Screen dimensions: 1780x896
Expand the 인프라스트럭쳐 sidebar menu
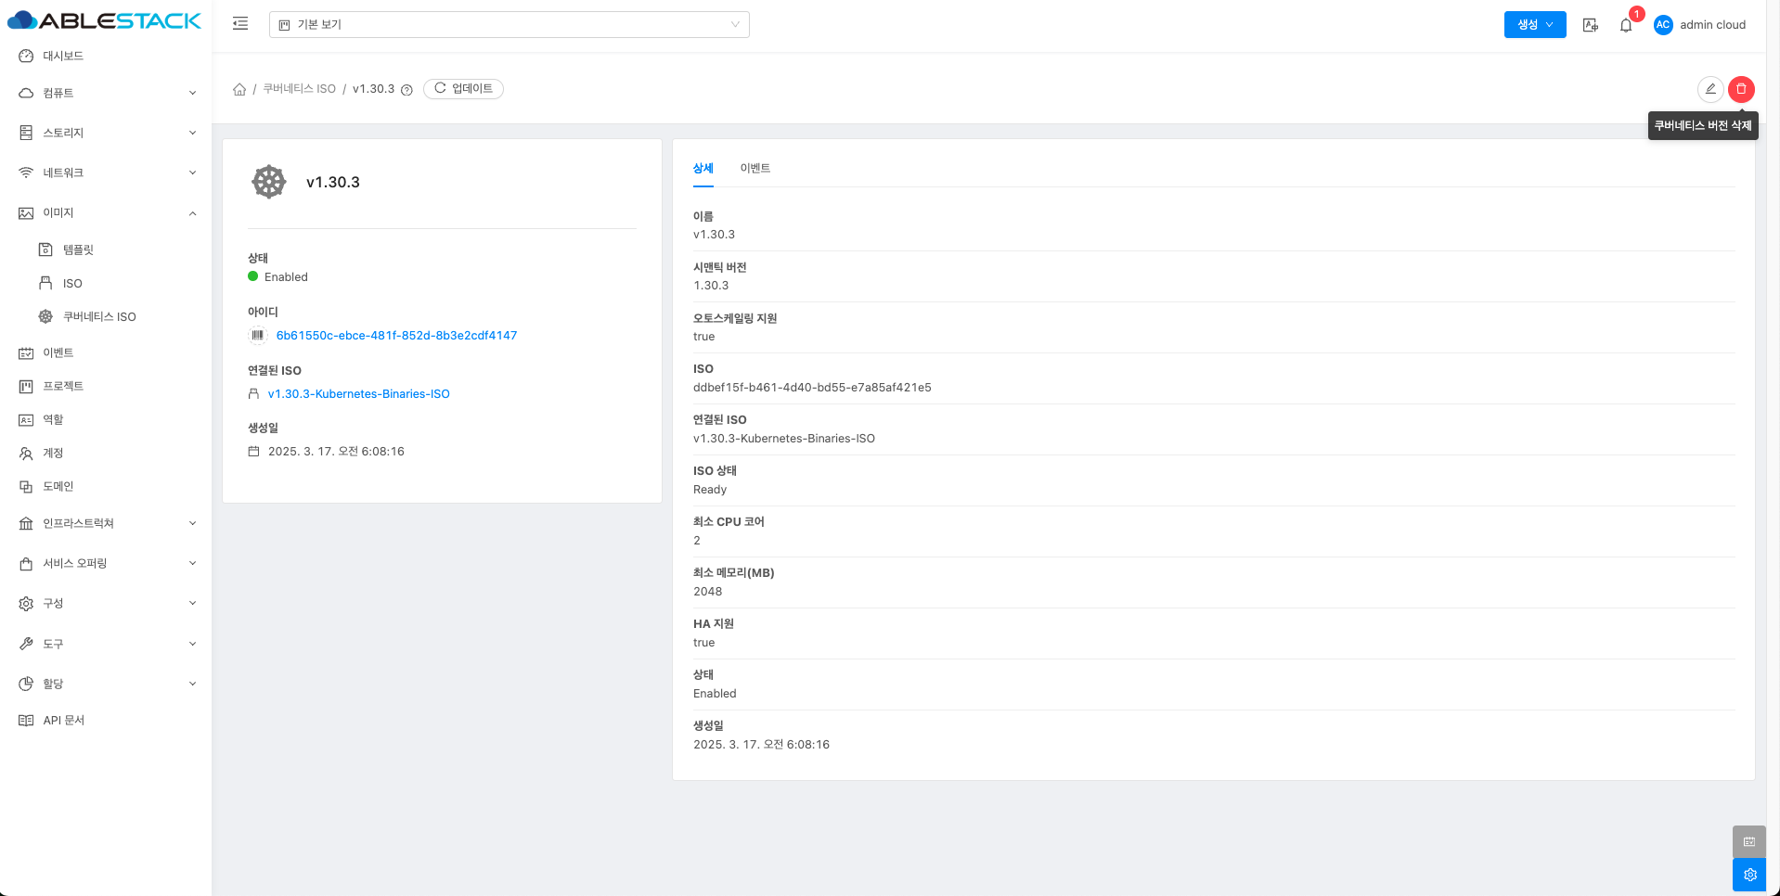coord(107,523)
